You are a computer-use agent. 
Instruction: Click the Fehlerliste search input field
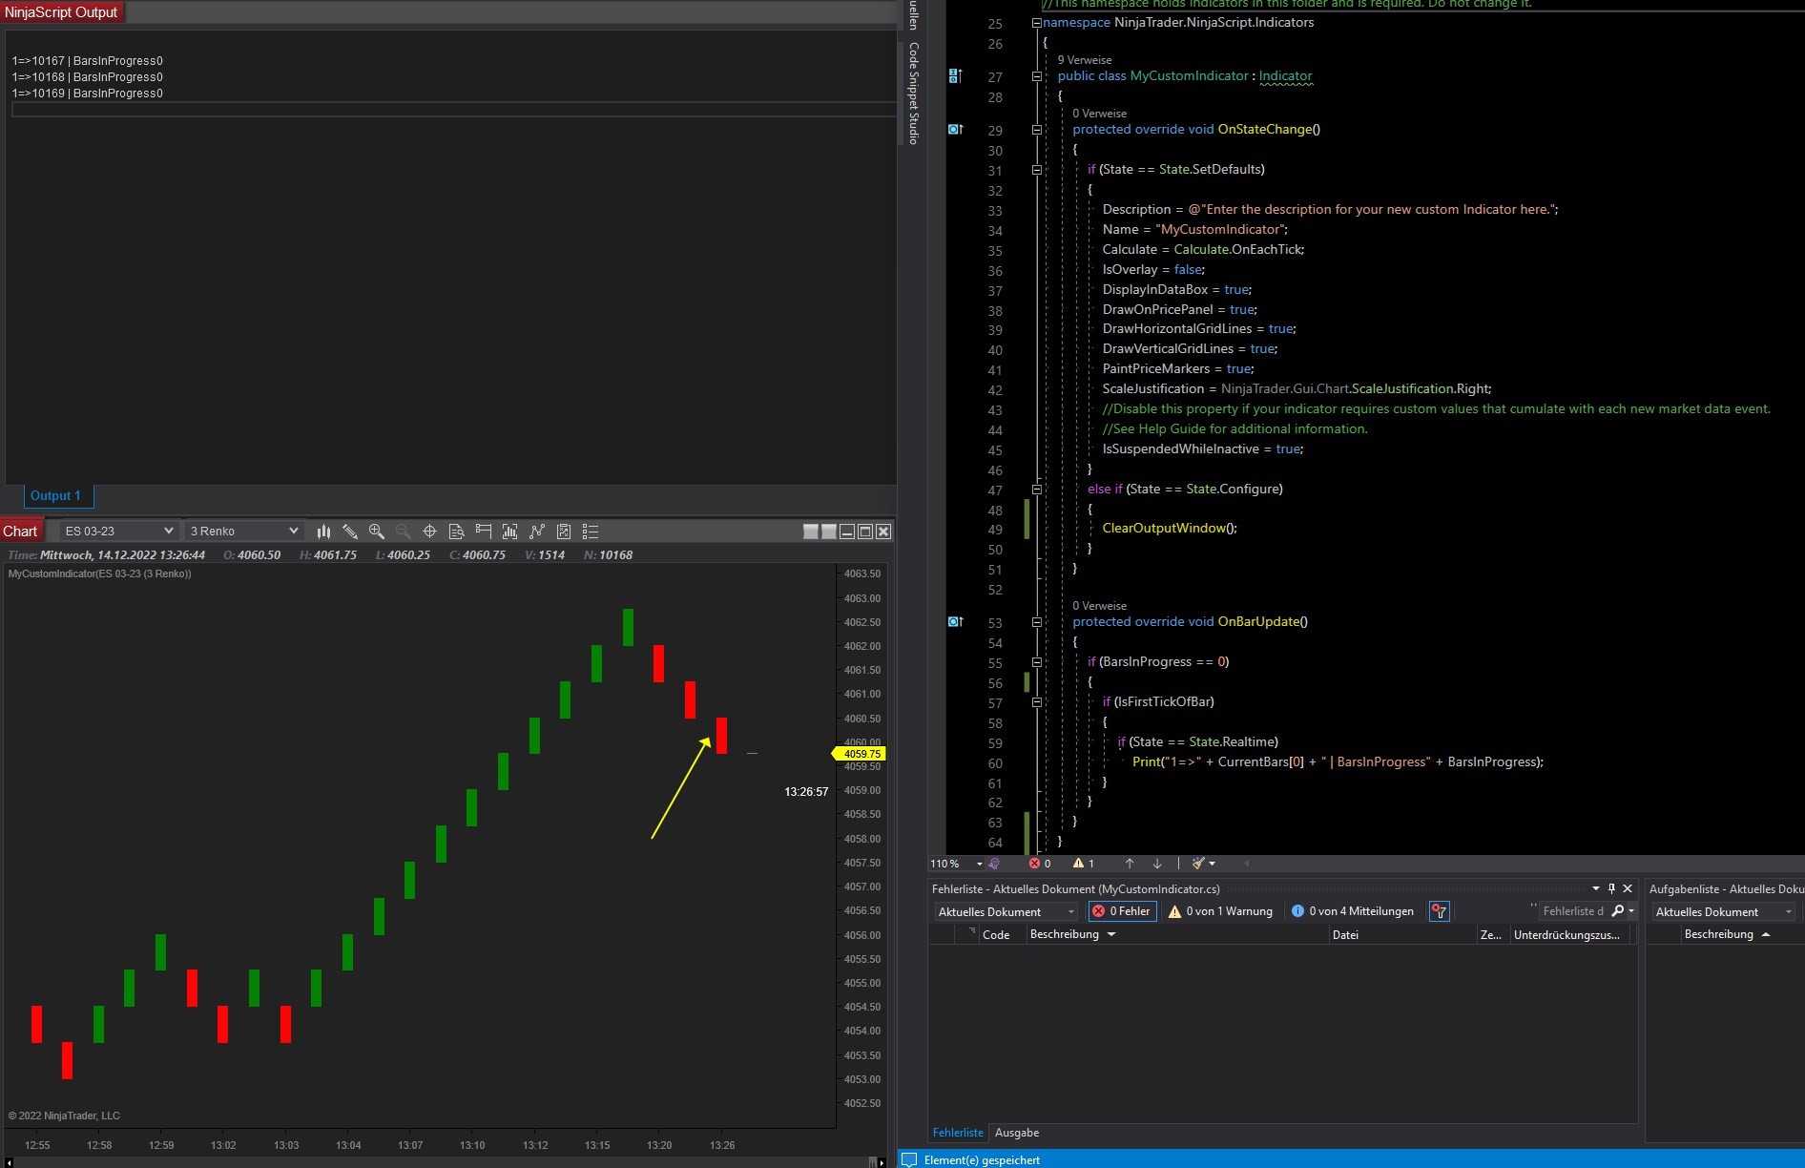point(1572,911)
